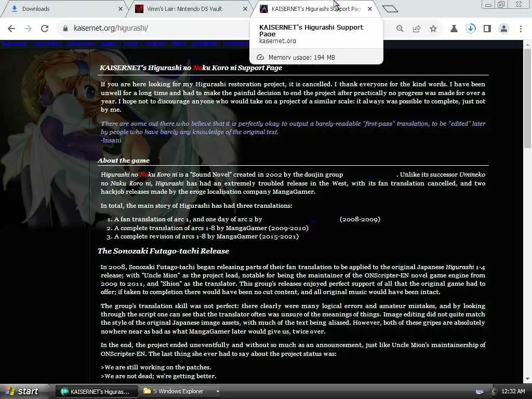Click the scrollbar up arrow
This screenshot has height=399, width=532.
coord(527,45)
